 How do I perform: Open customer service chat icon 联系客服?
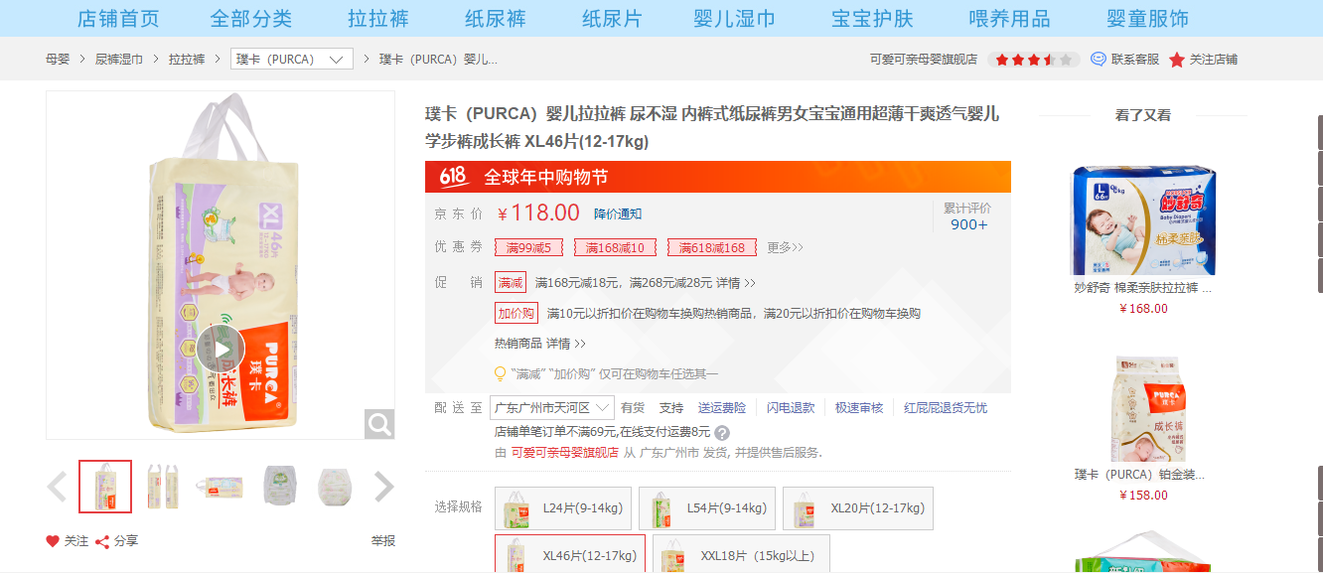[x=1098, y=59]
